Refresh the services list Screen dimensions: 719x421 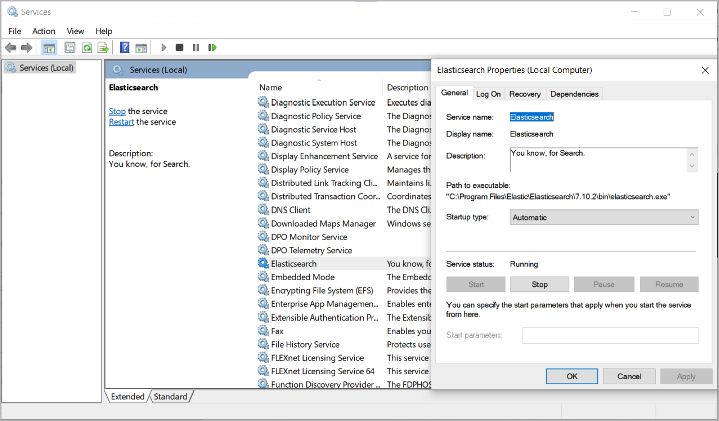tap(86, 47)
